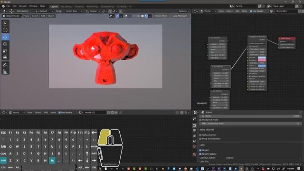
Task: Expand the Options dropdown
Action: [x=184, y=11]
